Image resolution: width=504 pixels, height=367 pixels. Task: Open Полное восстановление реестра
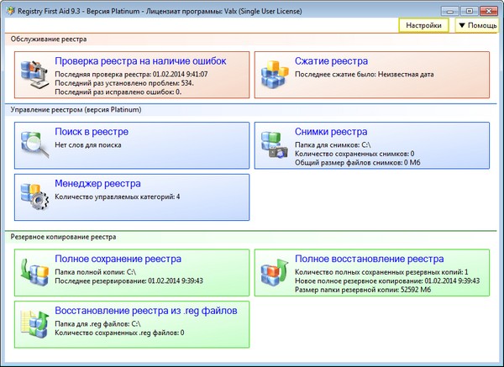point(369,259)
